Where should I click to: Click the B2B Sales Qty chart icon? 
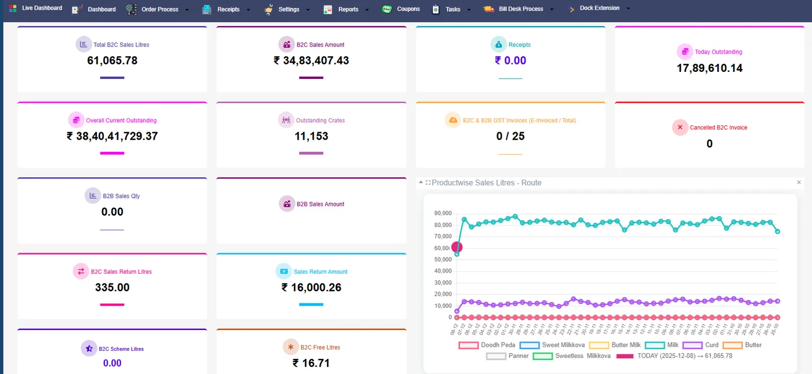(x=93, y=196)
